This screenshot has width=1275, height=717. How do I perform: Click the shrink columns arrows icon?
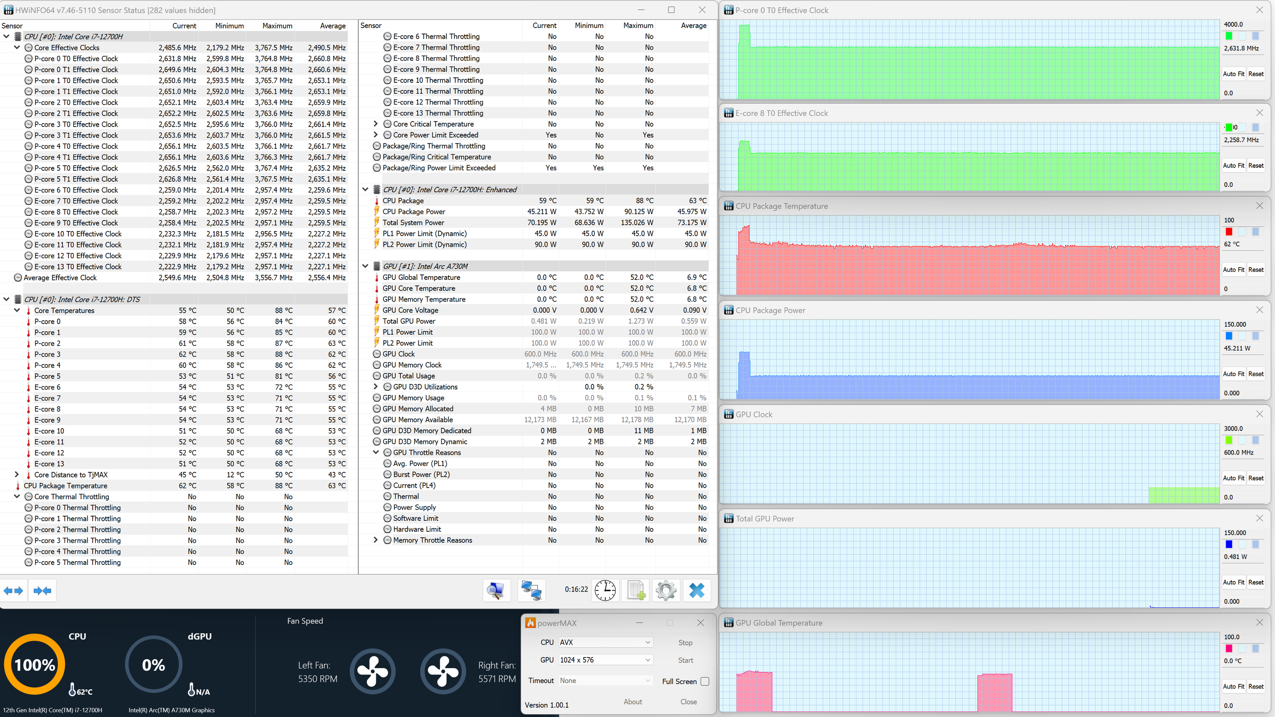(x=42, y=590)
